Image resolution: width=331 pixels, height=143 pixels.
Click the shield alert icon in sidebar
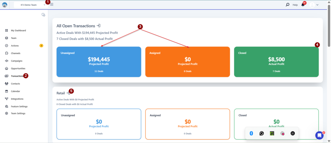click(44, 15)
